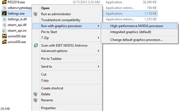Select the steam_api.dll file row
Viewport: 182px width, 111px height.
click(x=16, y=25)
